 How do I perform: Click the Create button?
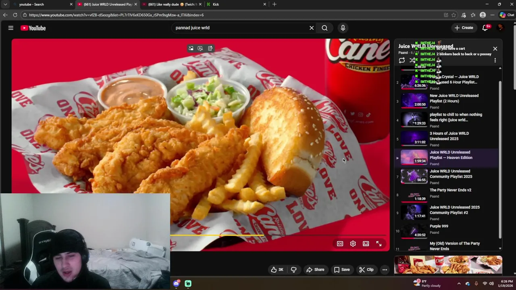(x=464, y=28)
